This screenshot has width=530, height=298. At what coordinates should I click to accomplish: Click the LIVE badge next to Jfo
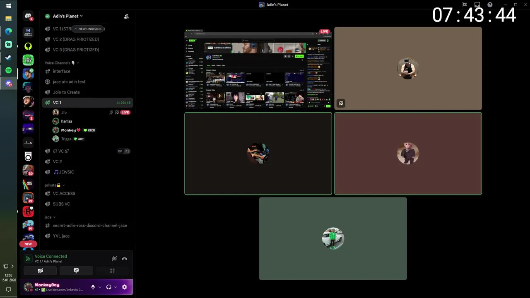125,112
